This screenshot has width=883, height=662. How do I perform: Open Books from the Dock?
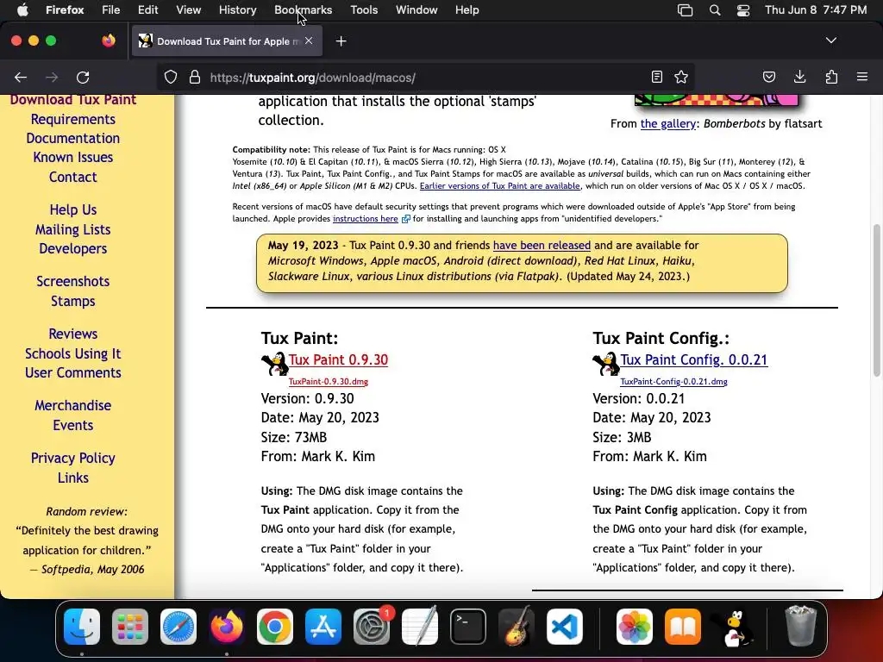point(683,627)
